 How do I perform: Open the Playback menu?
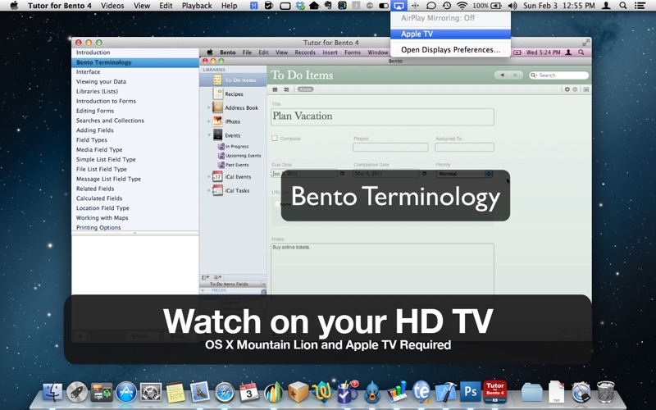pyautogui.click(x=197, y=6)
